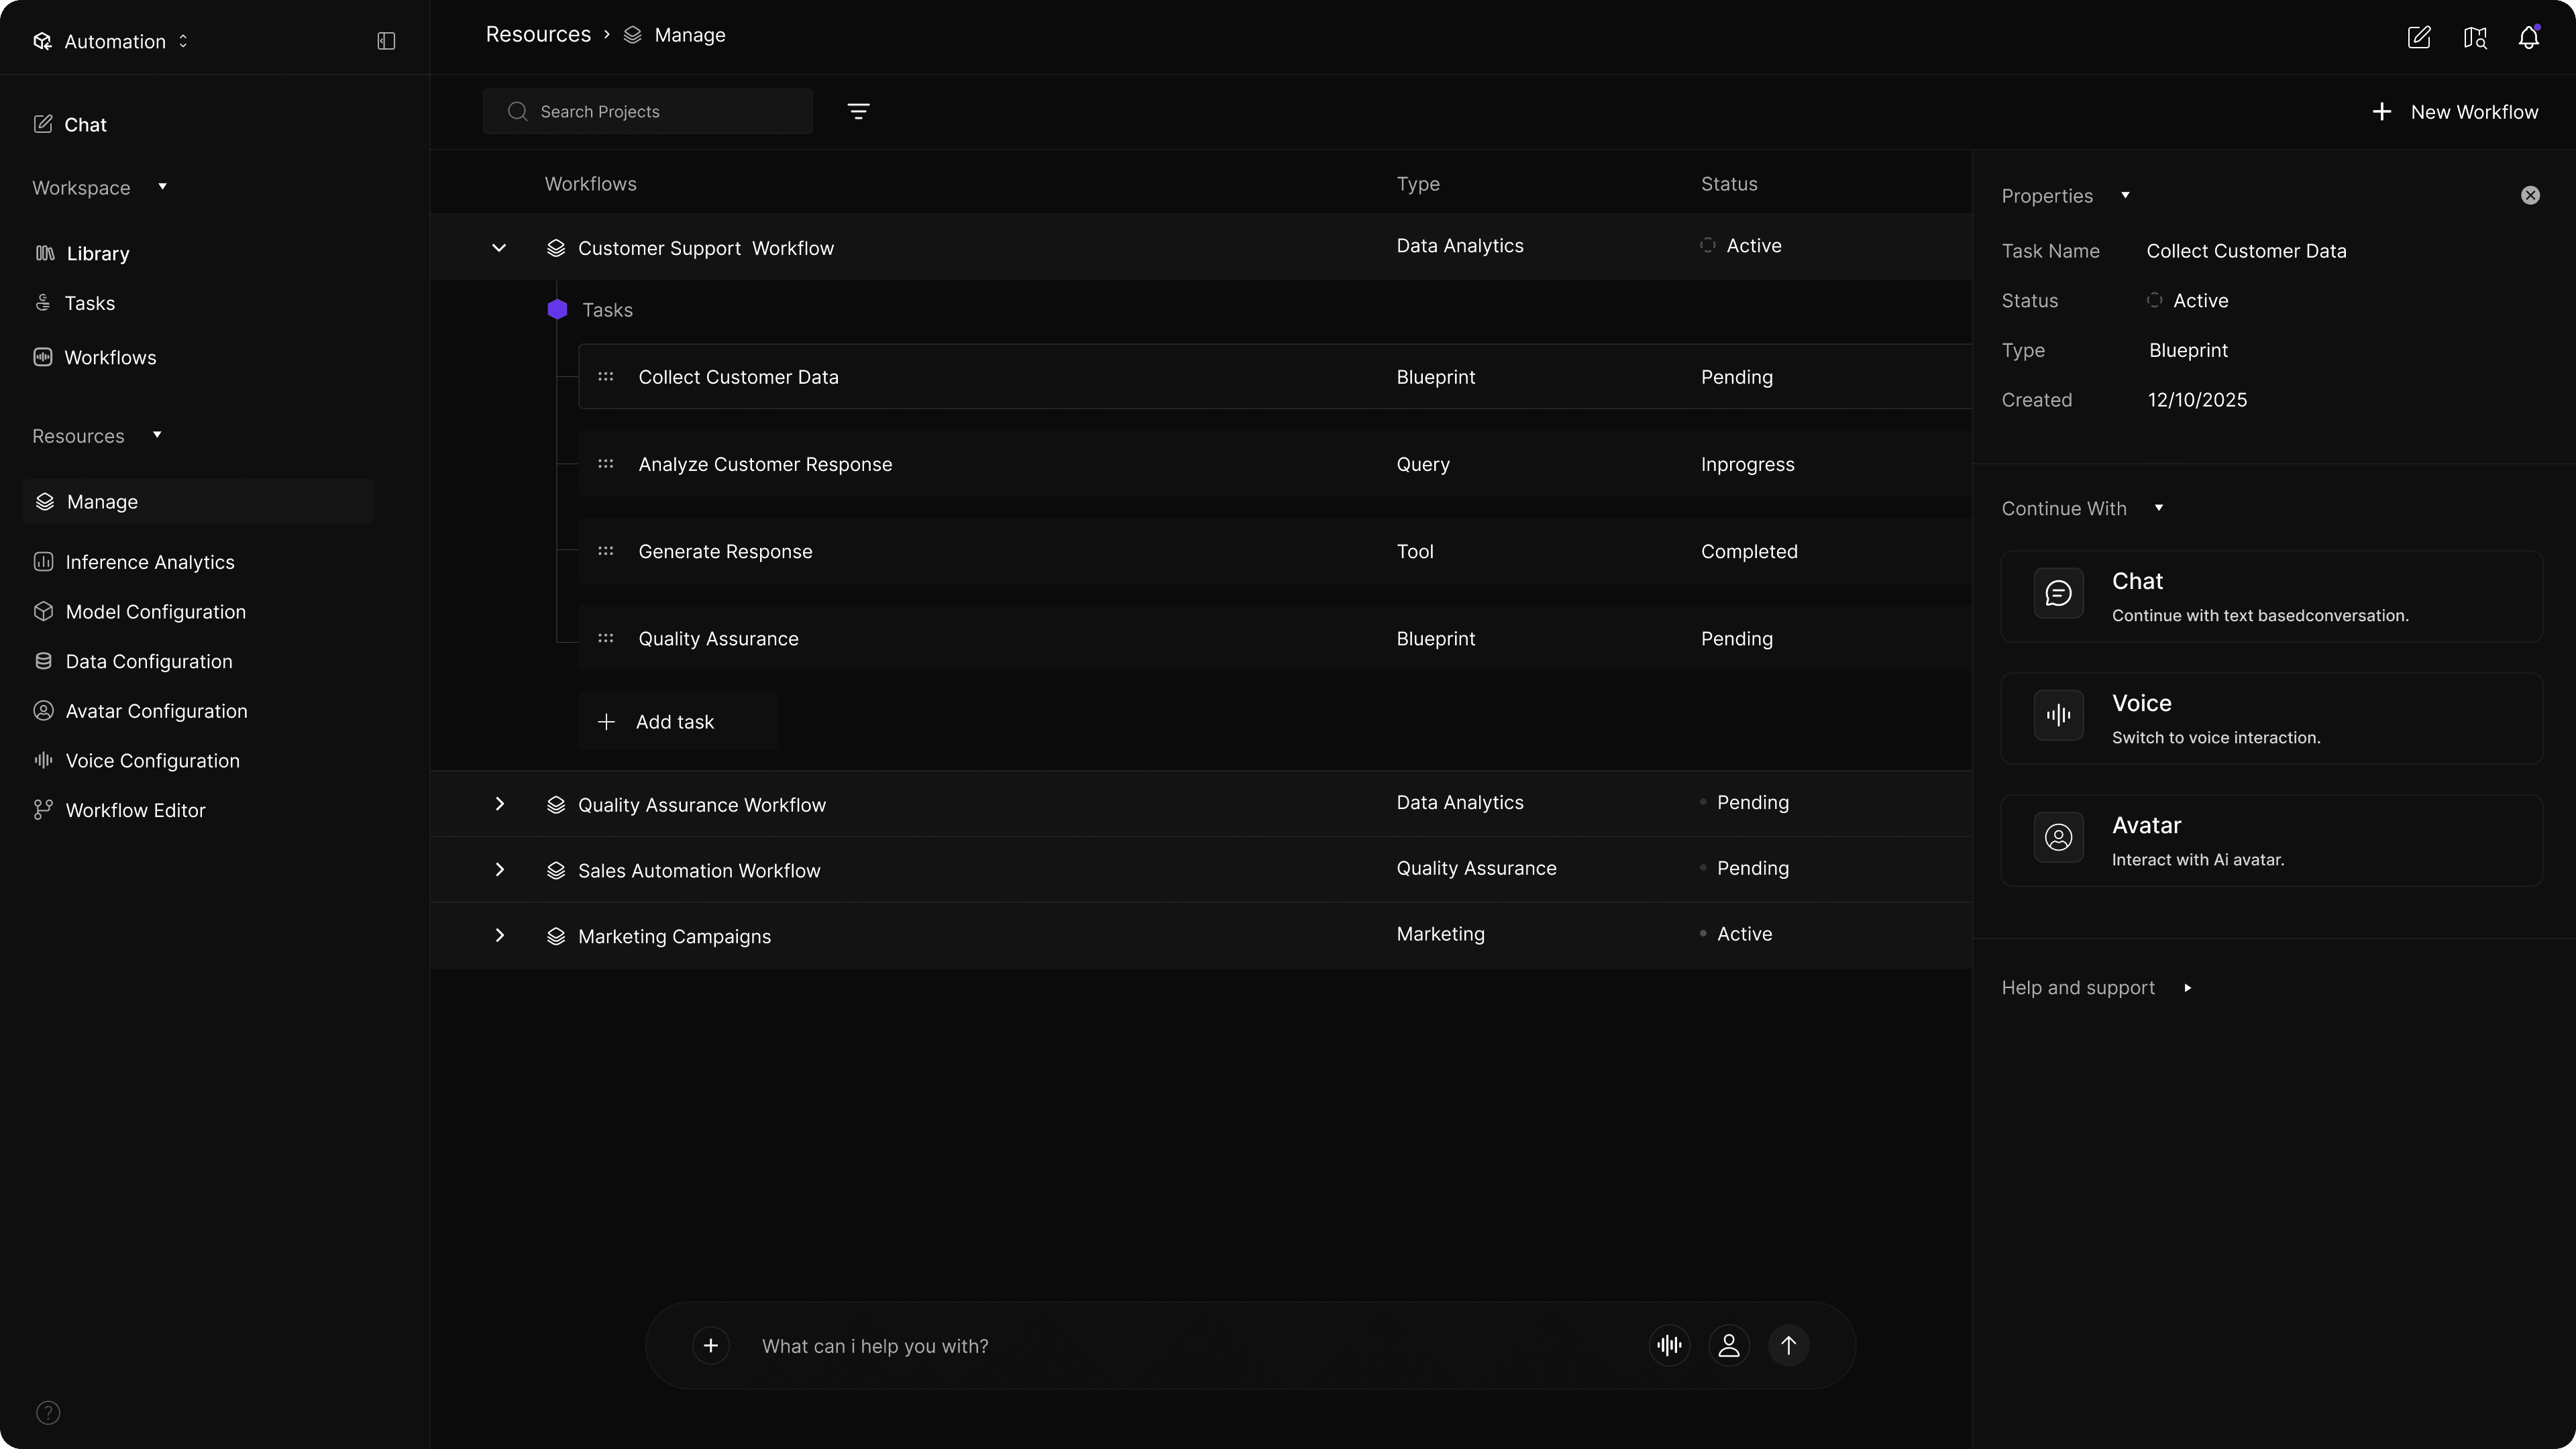The width and height of the screenshot is (2576, 1449).
Task: Collapse Customer Support Workflow row
Action: (x=499, y=248)
